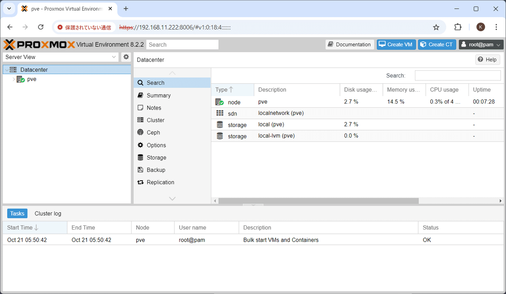Click the Create CT button
506x294 pixels.
click(x=437, y=45)
